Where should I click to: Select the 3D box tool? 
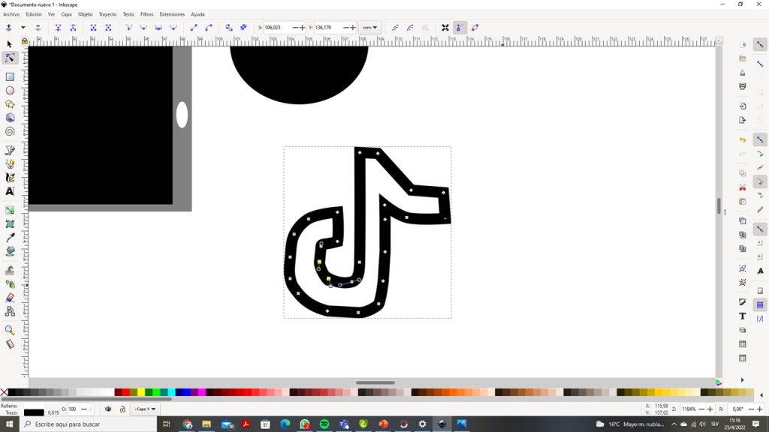click(10, 118)
